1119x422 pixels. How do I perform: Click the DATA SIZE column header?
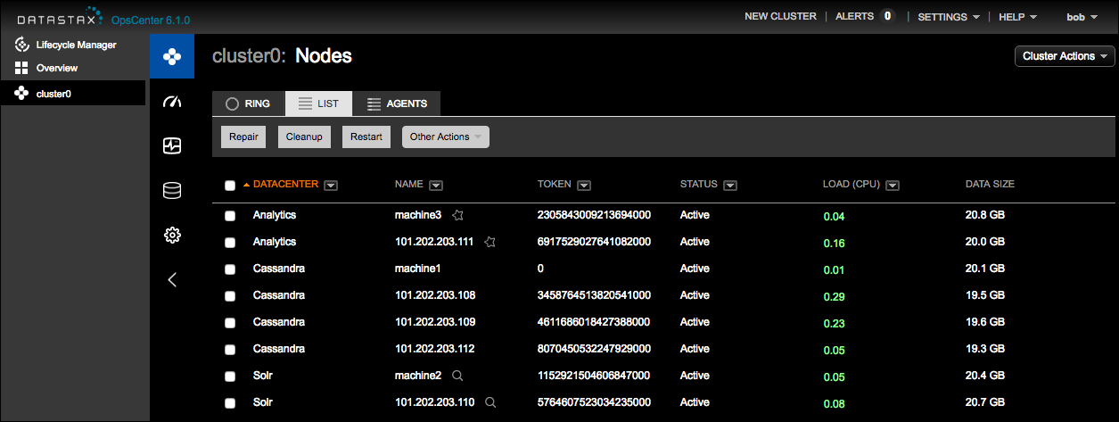click(990, 185)
